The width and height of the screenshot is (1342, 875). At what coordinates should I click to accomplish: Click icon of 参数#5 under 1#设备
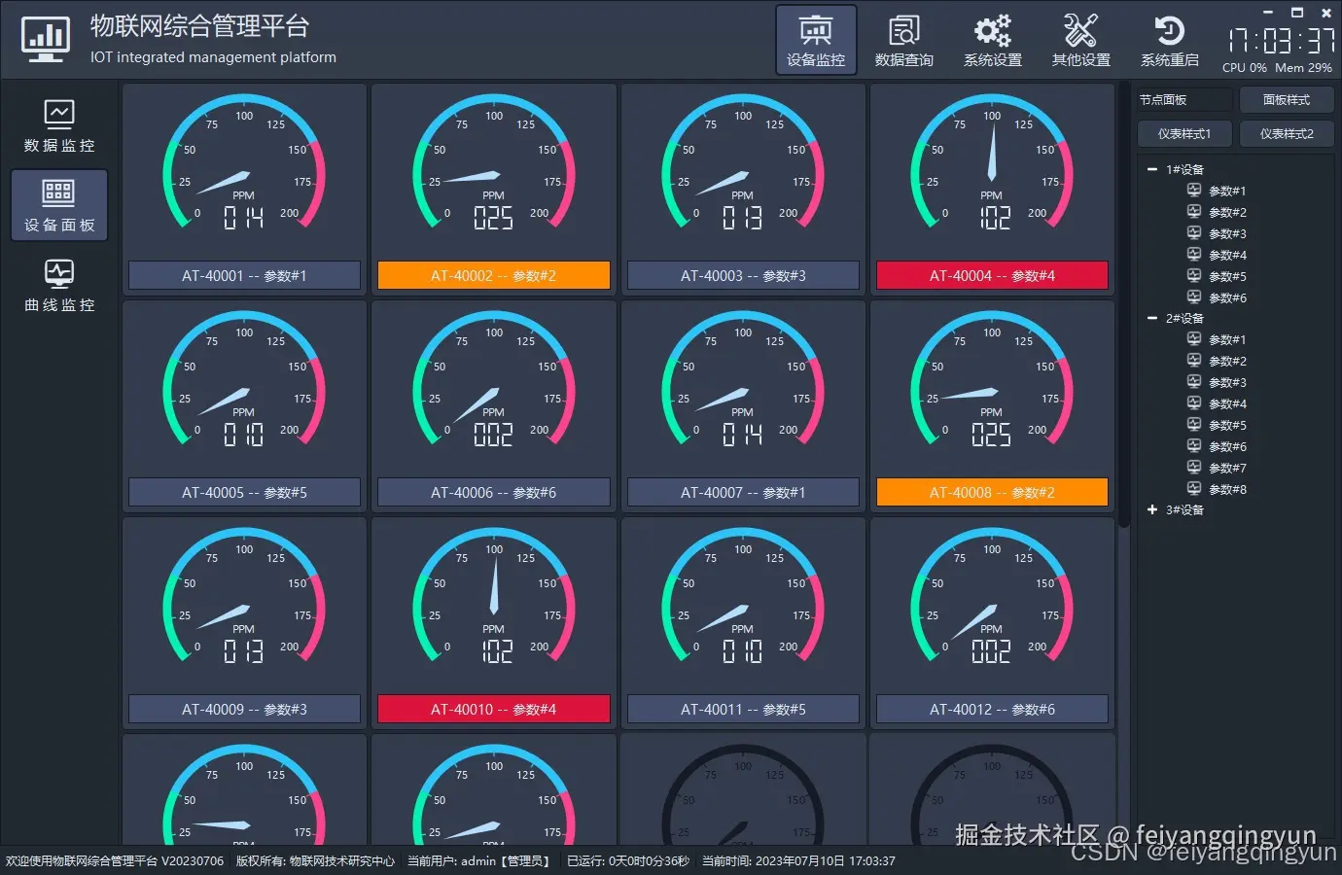pyautogui.click(x=1194, y=276)
